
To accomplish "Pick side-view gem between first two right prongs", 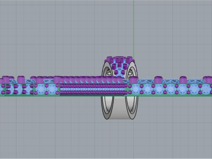I will click(x=146, y=81).
